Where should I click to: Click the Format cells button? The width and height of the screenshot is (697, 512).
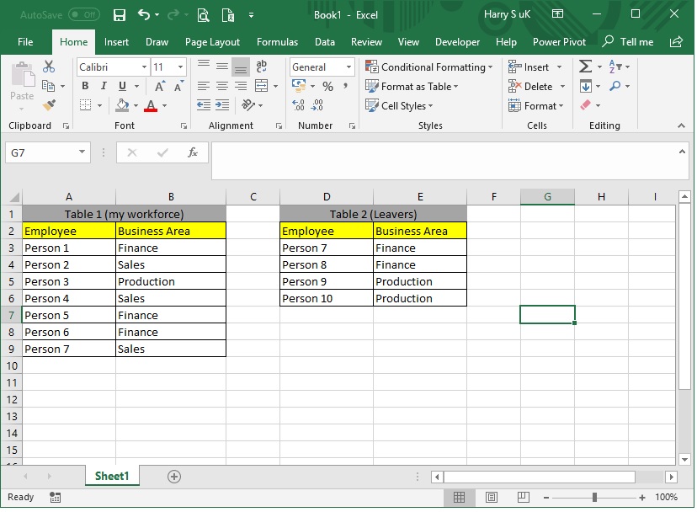coord(536,106)
